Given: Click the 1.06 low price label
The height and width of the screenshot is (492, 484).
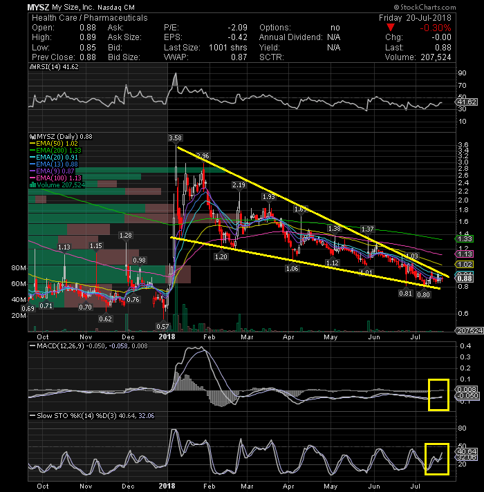Looking at the screenshot, I should click(292, 268).
